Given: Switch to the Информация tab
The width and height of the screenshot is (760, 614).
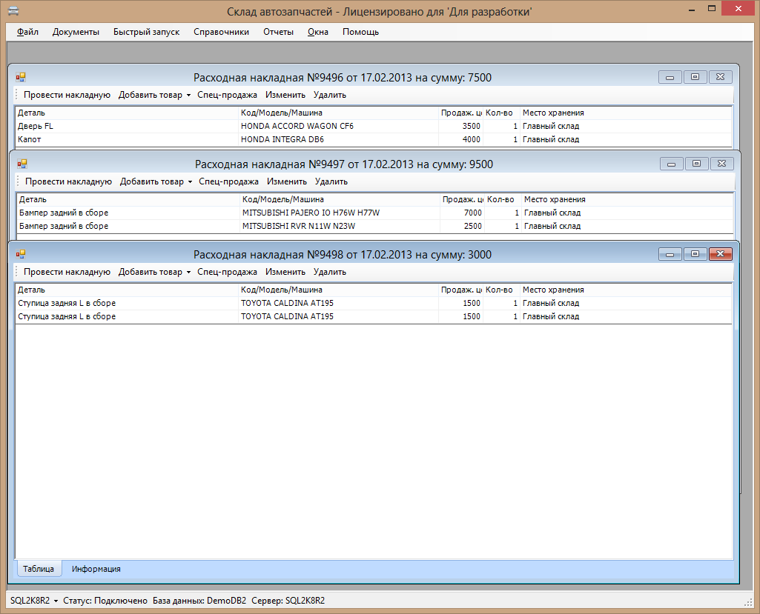Looking at the screenshot, I should pyautogui.click(x=96, y=569).
